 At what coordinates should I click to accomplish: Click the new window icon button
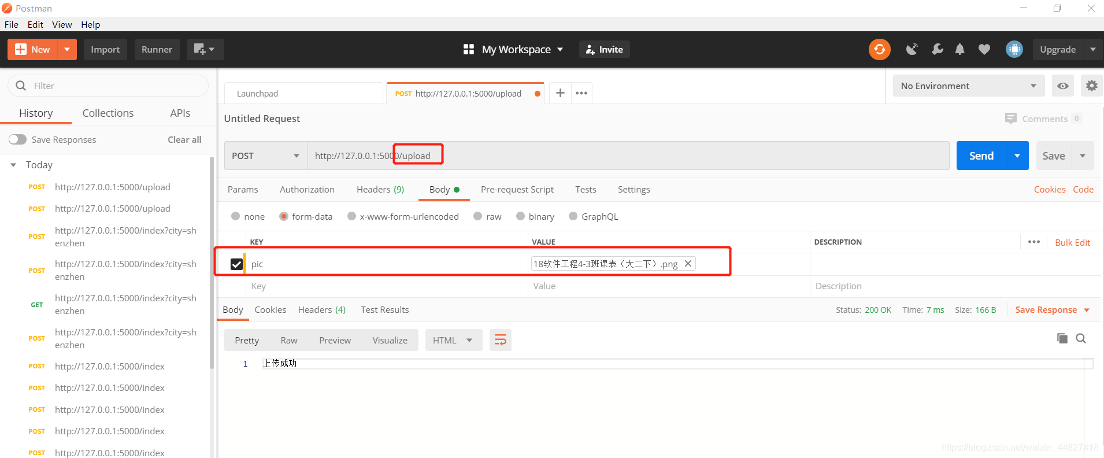click(x=205, y=49)
